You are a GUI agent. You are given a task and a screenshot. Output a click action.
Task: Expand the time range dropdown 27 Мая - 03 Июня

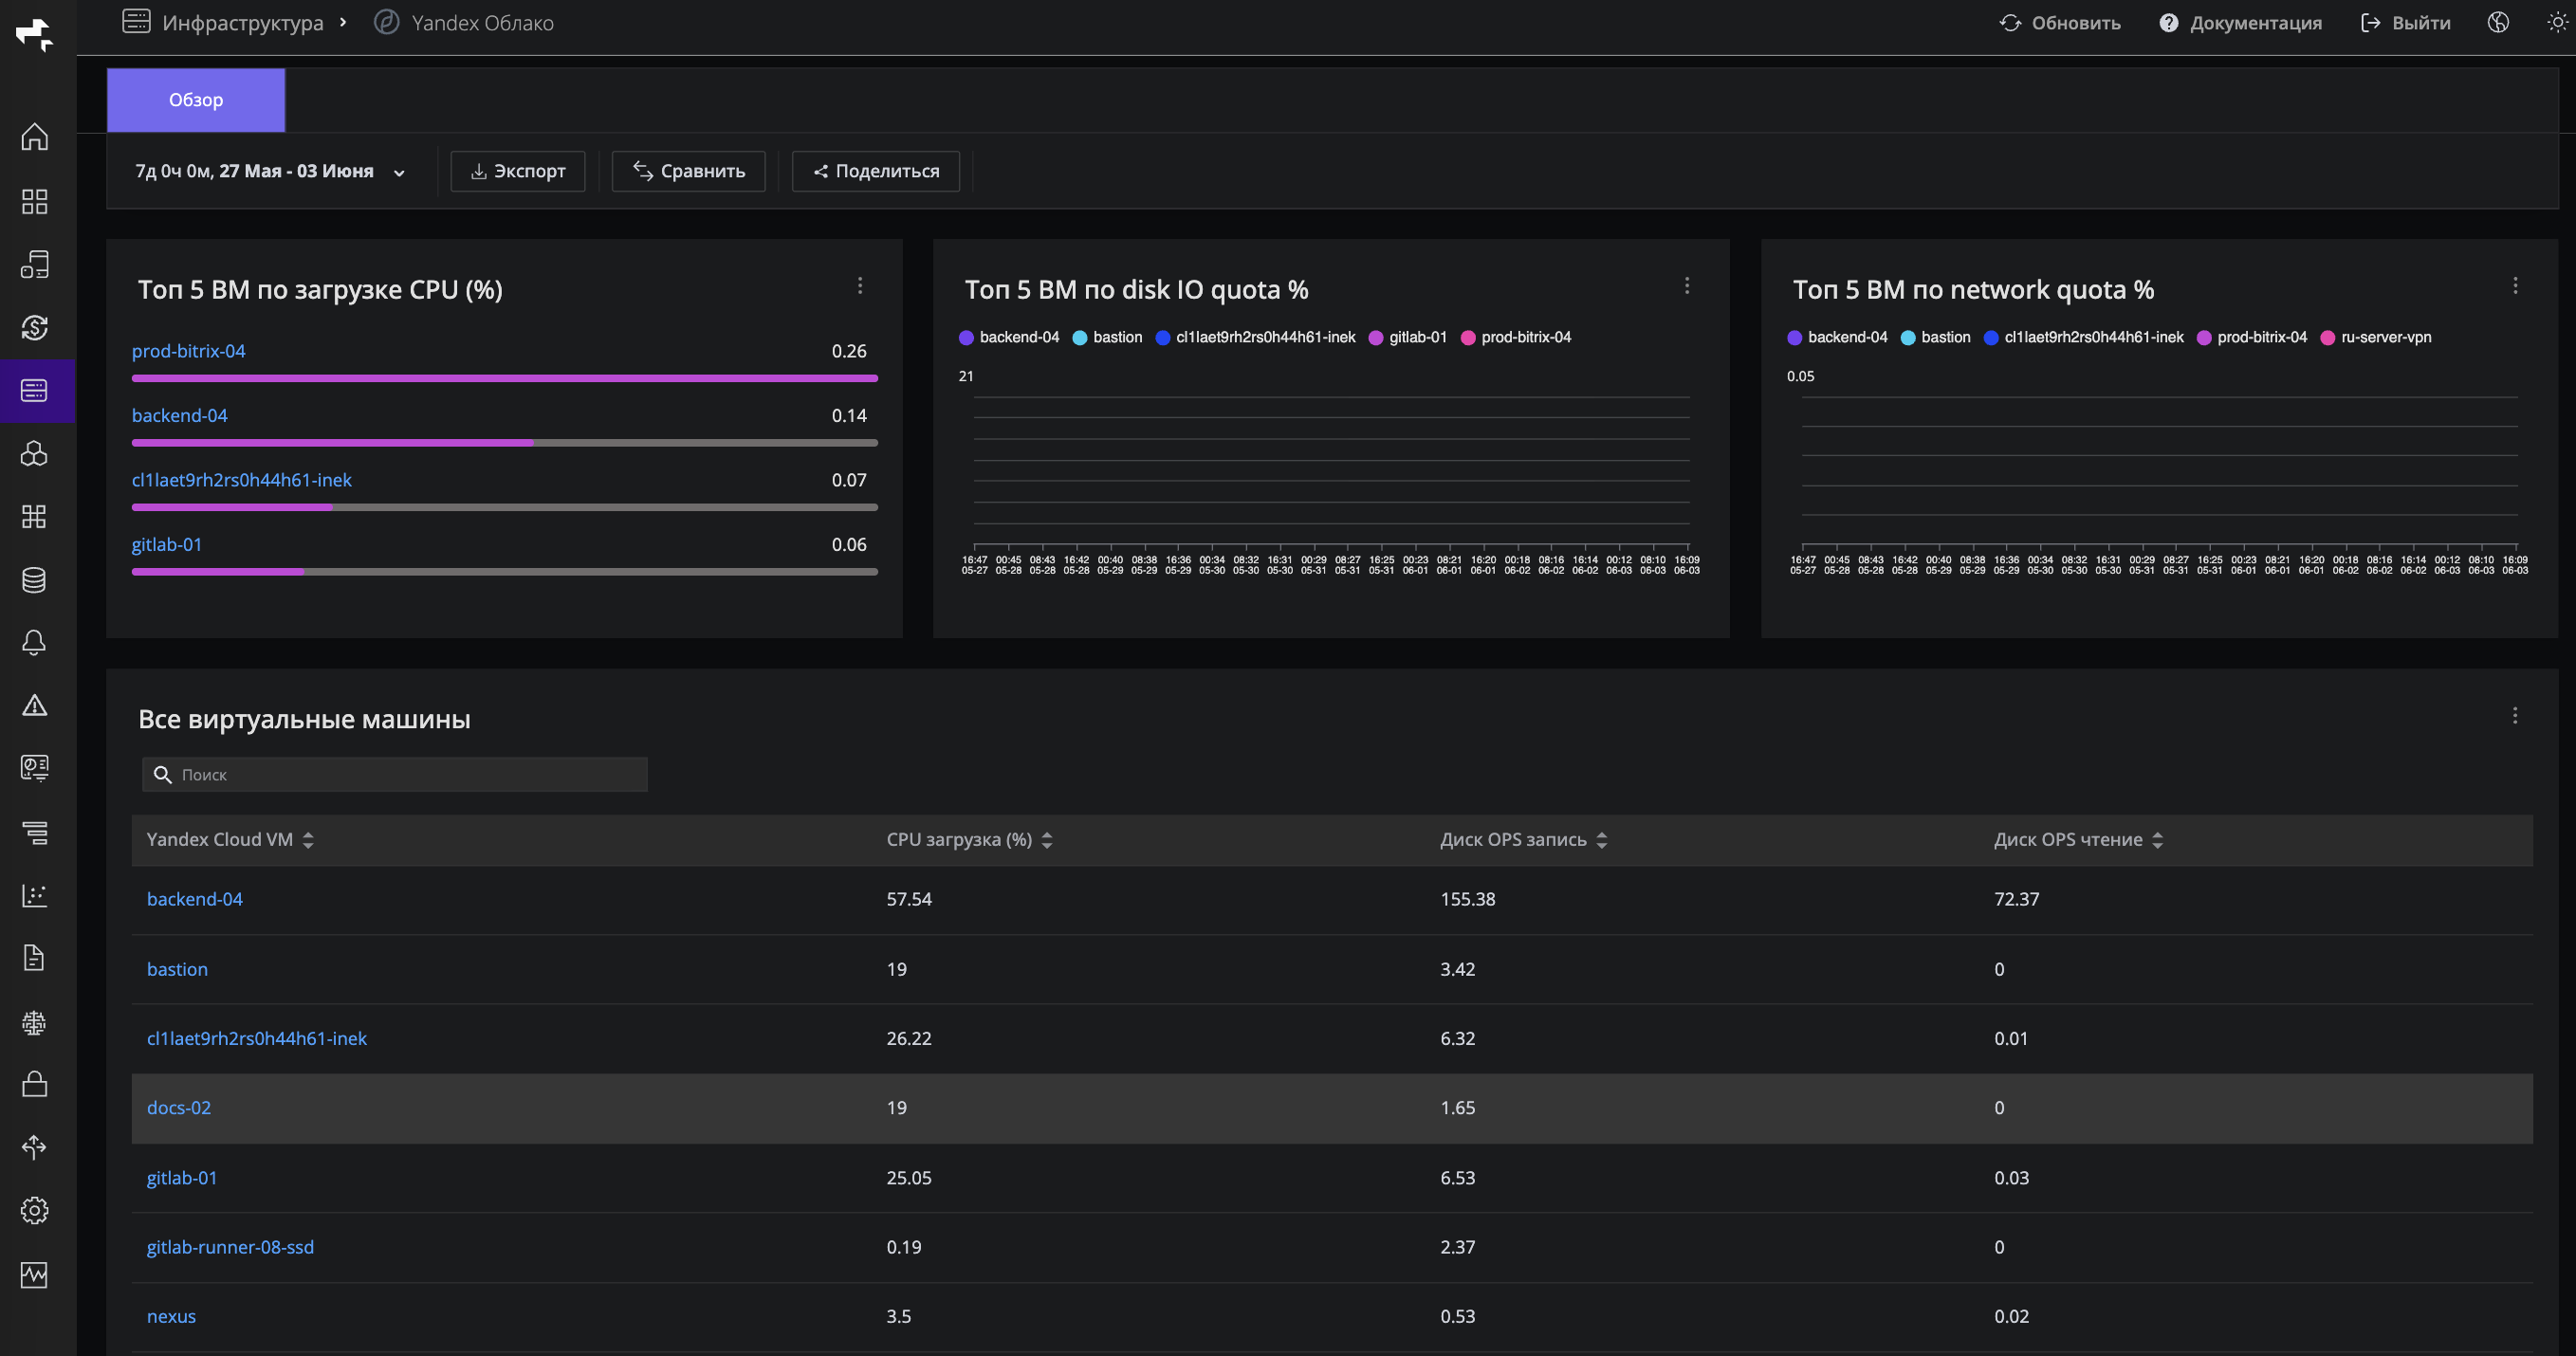270,171
